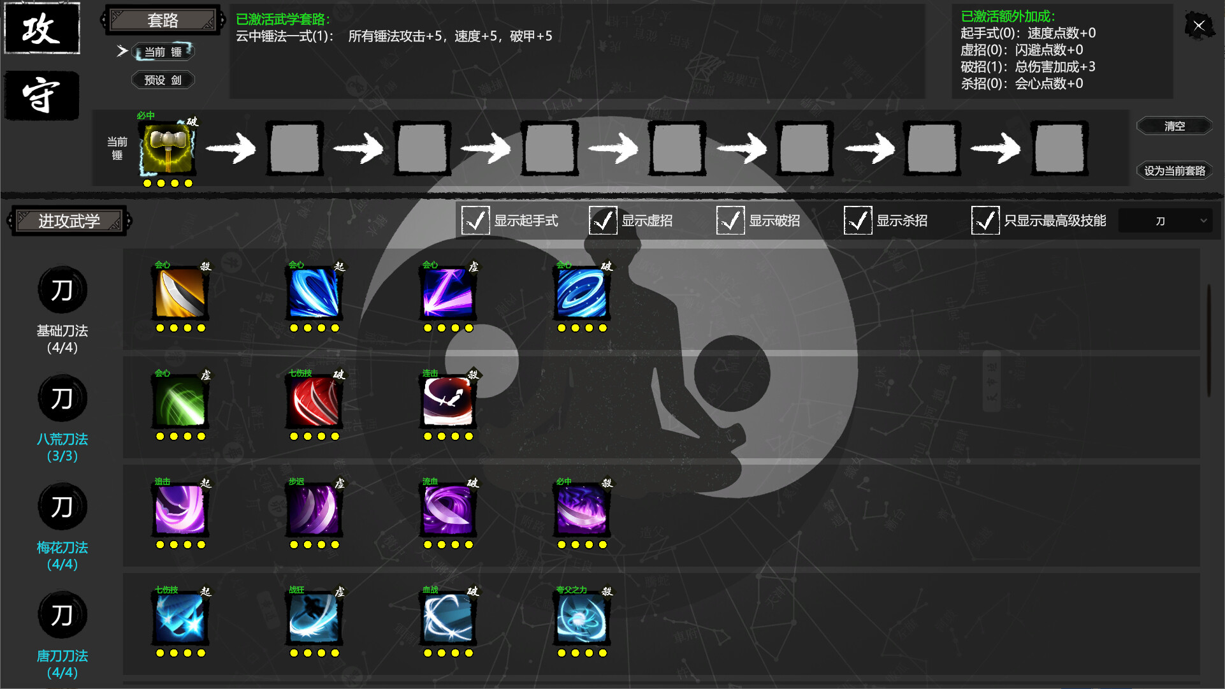Select the purple 会心 feint skill in 基础刀法

coord(447,293)
